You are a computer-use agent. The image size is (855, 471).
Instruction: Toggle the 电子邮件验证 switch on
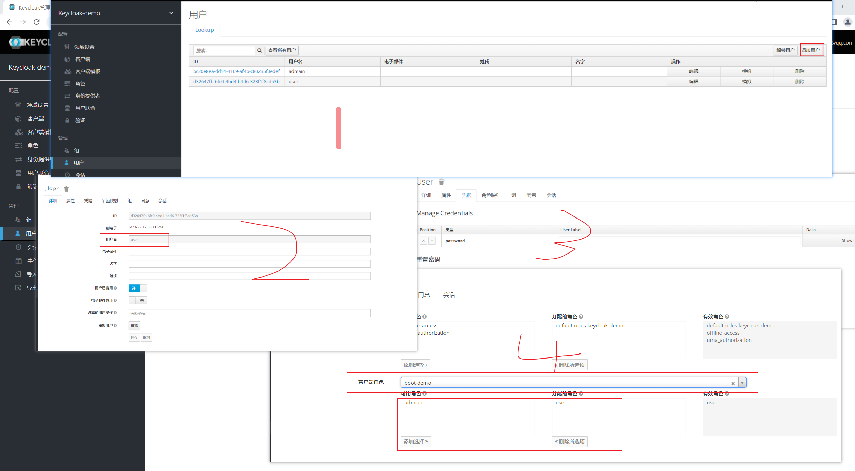tap(138, 300)
